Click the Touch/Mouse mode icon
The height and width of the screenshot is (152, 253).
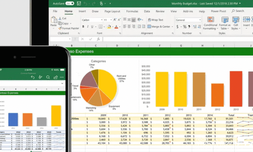[x=101, y=3]
